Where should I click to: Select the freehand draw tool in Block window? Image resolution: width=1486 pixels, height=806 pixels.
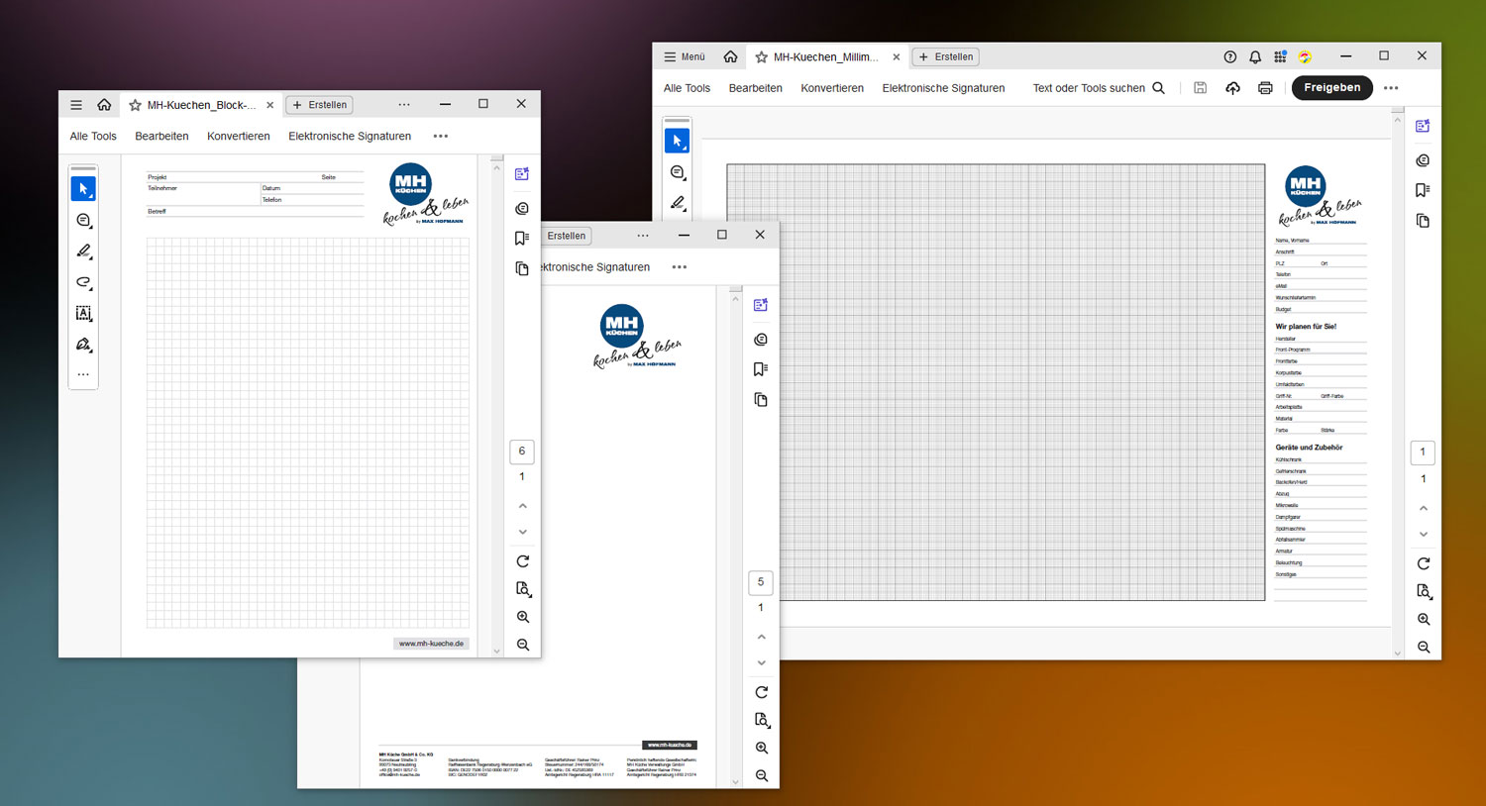[x=84, y=282]
